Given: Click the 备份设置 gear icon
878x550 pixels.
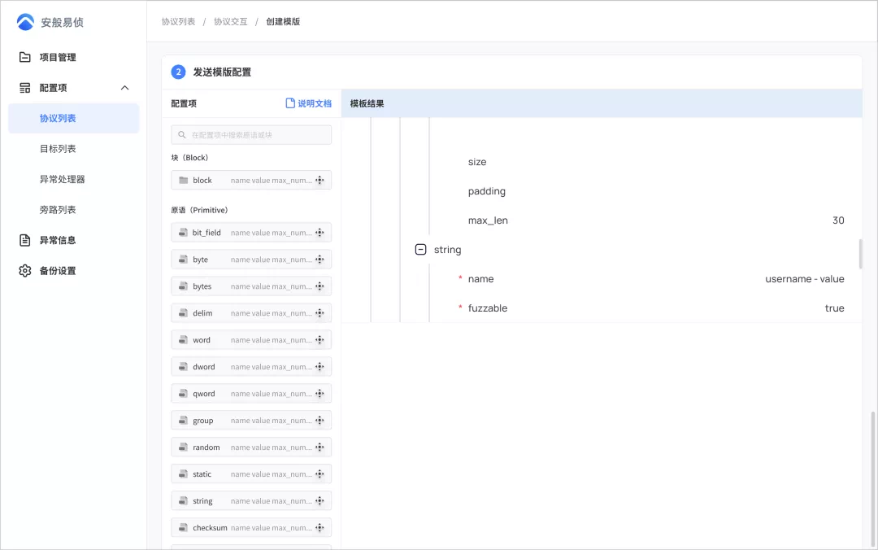Looking at the screenshot, I should 25,271.
